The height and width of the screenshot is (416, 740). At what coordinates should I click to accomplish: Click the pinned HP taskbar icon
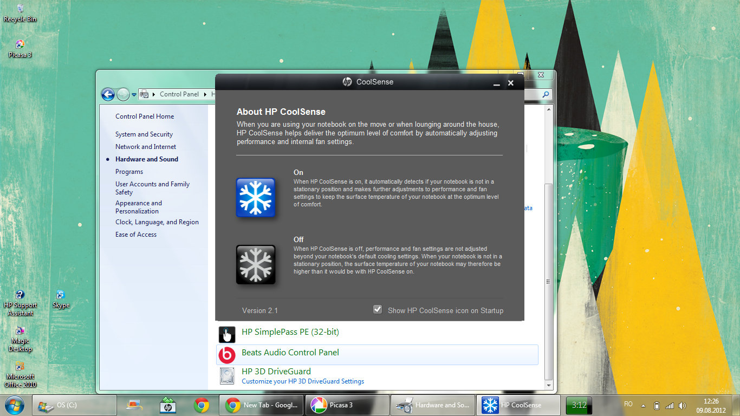point(168,405)
